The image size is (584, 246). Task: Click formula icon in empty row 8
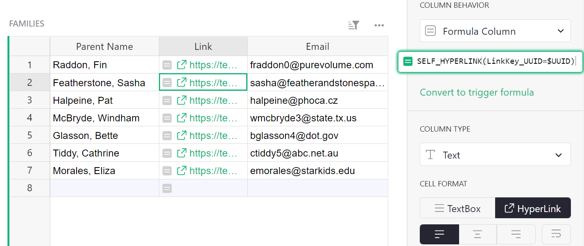pyautogui.click(x=167, y=188)
